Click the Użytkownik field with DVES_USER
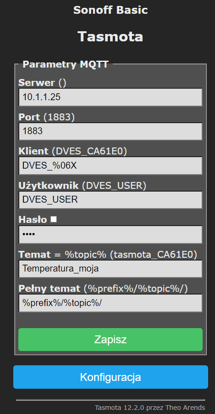 pos(110,200)
